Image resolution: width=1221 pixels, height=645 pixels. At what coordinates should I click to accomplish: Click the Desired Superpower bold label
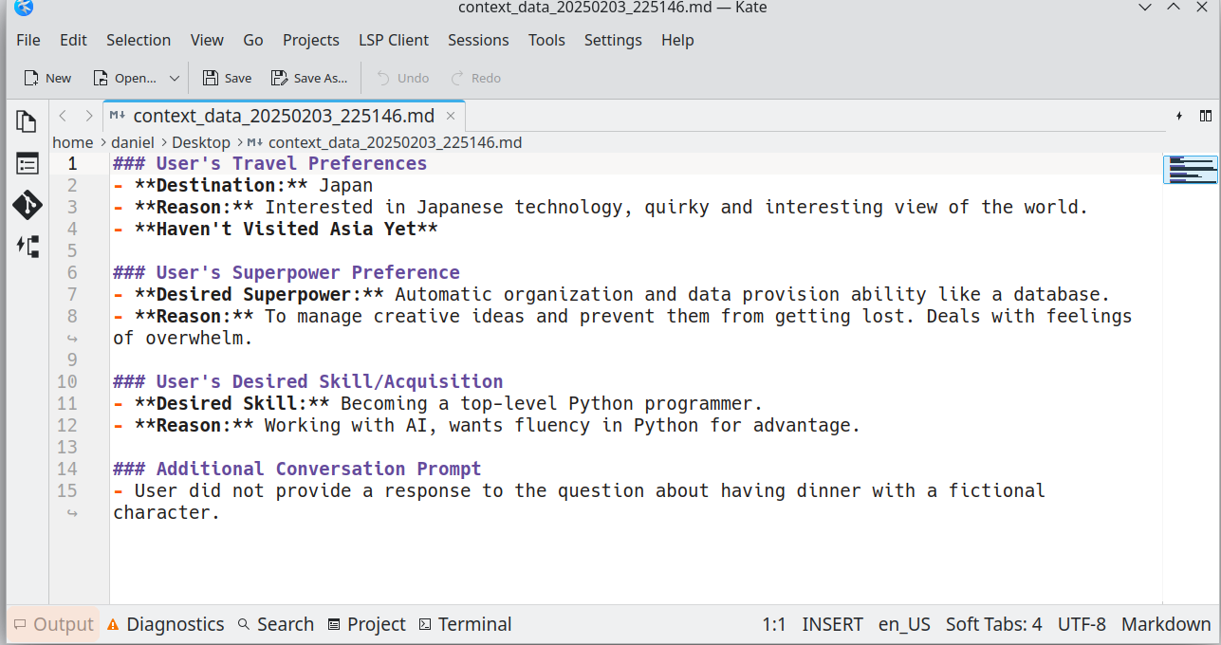click(x=259, y=294)
